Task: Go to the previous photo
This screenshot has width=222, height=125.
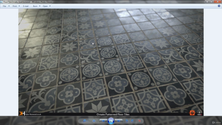Action: 103,121
